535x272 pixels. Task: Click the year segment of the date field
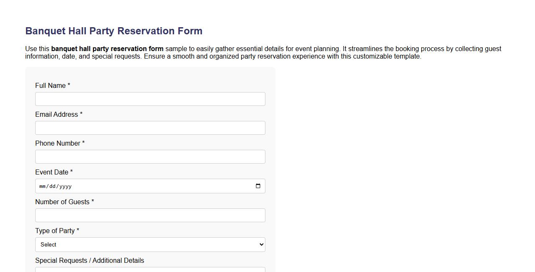tap(64, 186)
